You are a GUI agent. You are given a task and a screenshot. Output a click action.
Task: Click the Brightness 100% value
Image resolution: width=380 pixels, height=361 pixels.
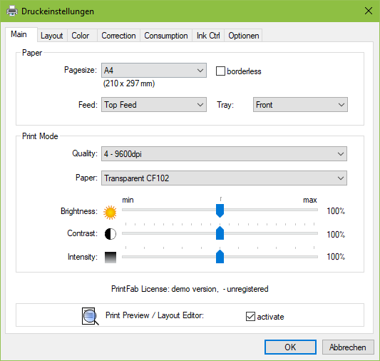click(336, 211)
